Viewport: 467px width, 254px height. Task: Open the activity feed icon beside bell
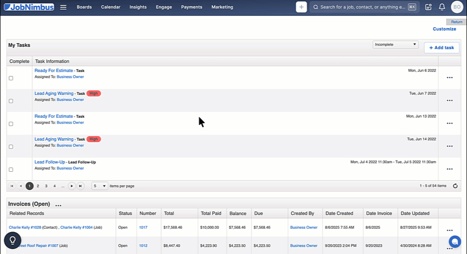coord(428,7)
